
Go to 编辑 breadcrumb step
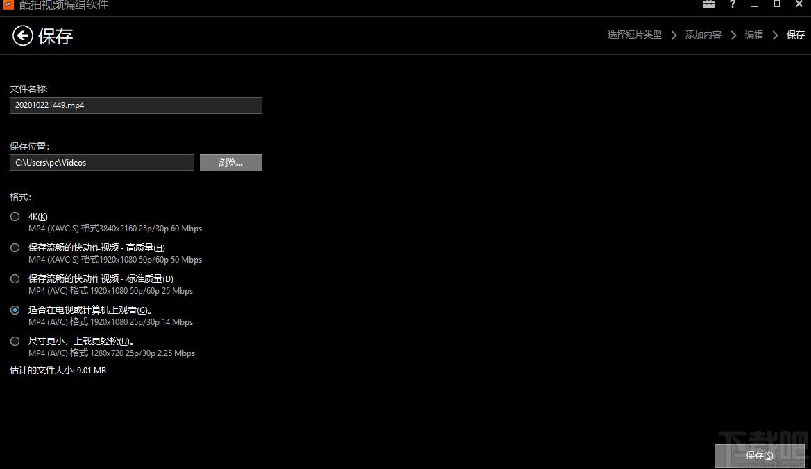coord(753,35)
